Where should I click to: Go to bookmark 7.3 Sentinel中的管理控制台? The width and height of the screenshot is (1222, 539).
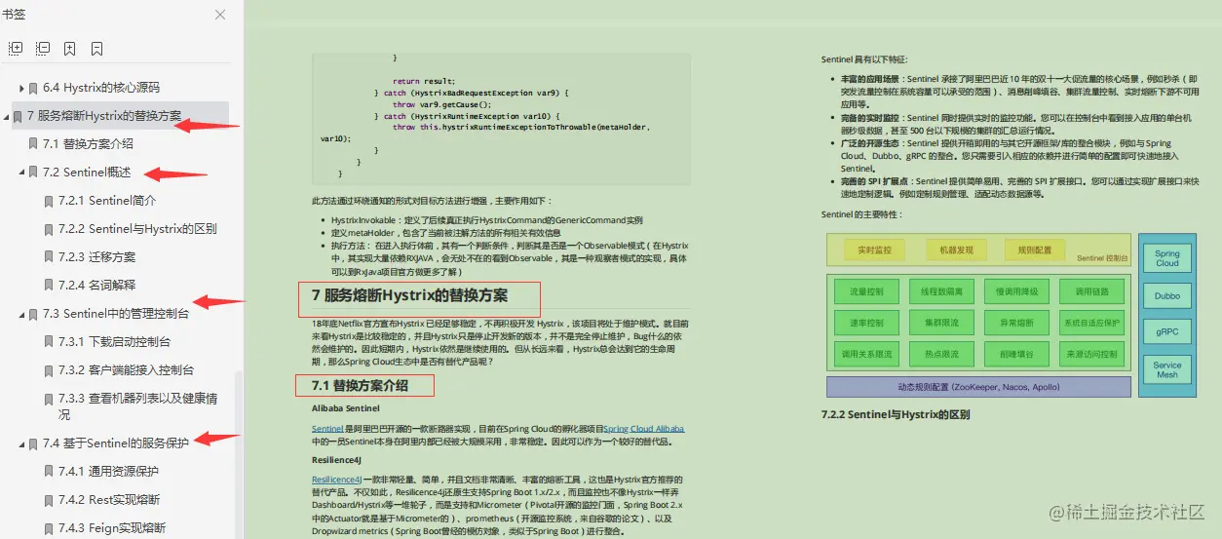116,314
